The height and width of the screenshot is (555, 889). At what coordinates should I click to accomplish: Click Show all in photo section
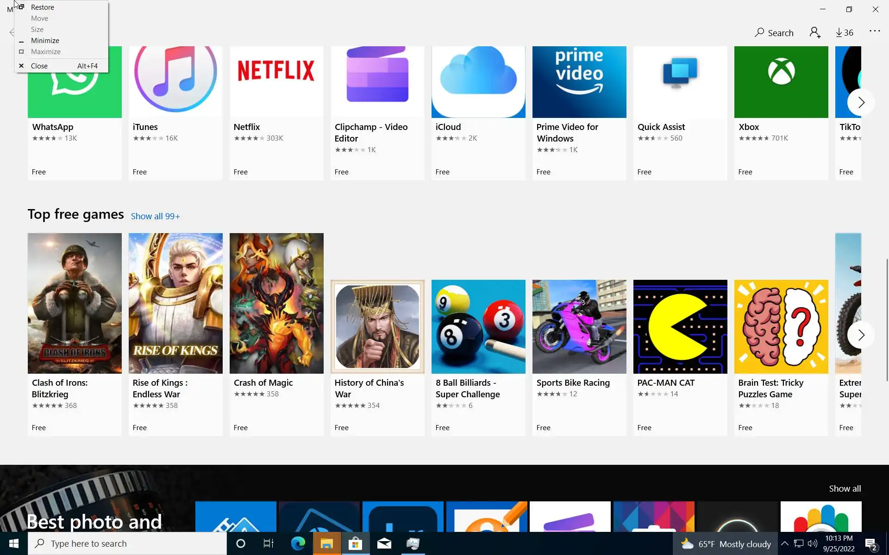[x=845, y=488]
